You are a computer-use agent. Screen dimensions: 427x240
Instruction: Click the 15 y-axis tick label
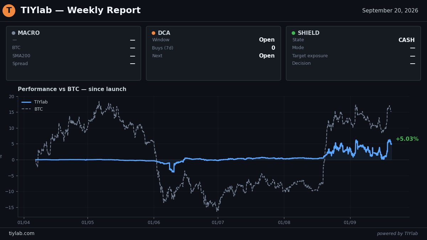pyautogui.click(x=12, y=112)
